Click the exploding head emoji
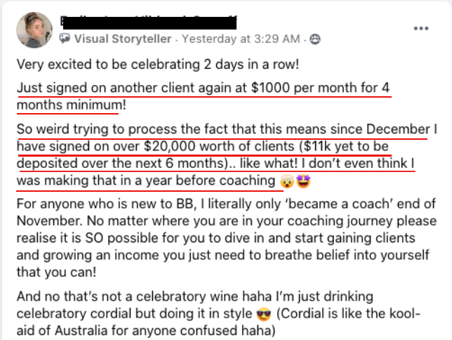Screen dimensions: 452x340 [287, 181]
